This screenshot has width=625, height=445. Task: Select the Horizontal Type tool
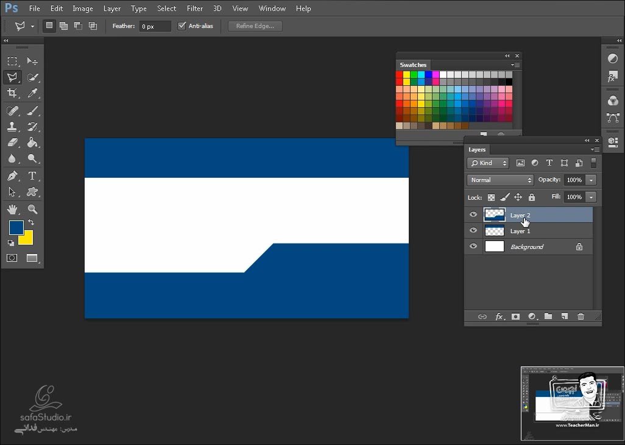[32, 176]
